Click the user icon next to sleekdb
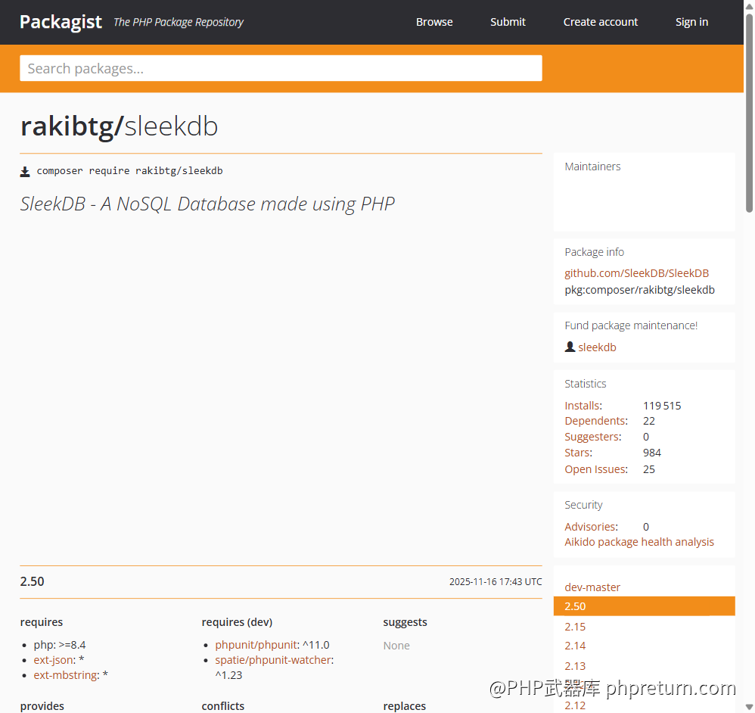Image resolution: width=755 pixels, height=713 pixels. [570, 347]
